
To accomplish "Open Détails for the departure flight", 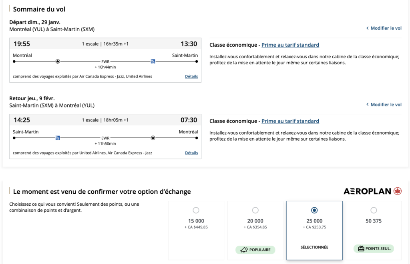I will [x=191, y=76].
